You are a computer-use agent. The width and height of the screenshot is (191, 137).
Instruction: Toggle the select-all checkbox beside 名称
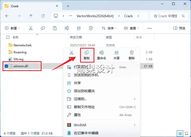8,37
